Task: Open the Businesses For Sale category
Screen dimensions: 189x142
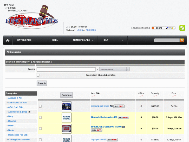Action: (18, 135)
